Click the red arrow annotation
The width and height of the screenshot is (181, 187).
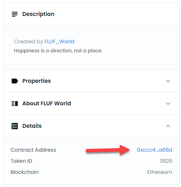pos(108,150)
